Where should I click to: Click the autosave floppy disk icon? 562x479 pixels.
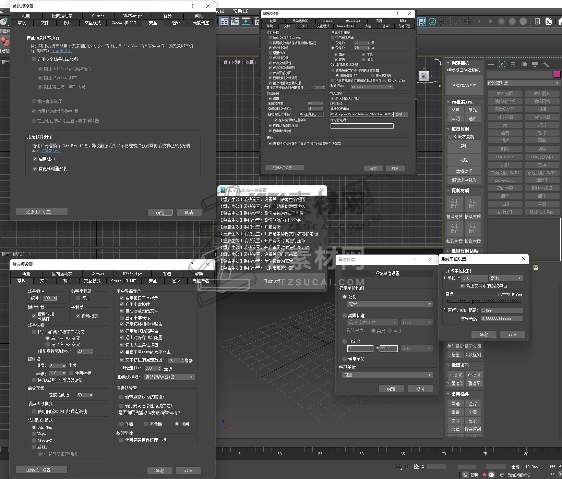point(422,22)
